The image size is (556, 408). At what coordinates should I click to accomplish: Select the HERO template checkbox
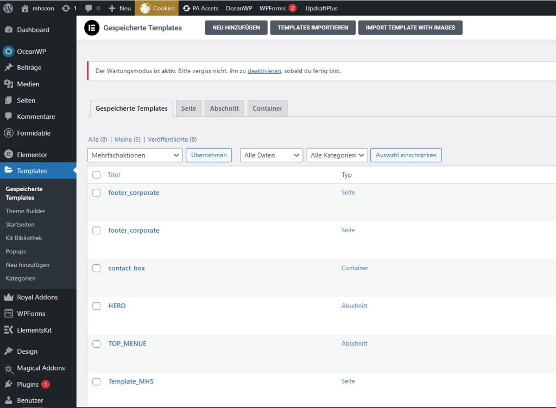click(x=97, y=306)
